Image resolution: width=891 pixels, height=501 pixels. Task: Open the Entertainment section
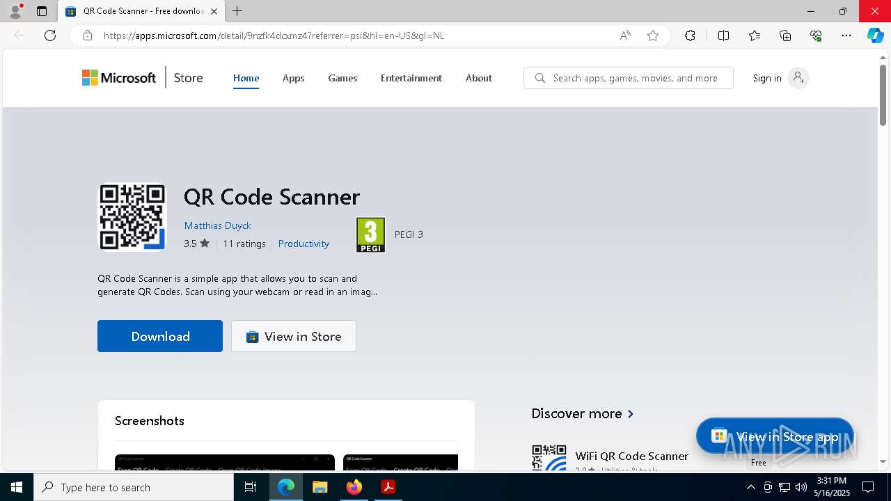pos(411,78)
